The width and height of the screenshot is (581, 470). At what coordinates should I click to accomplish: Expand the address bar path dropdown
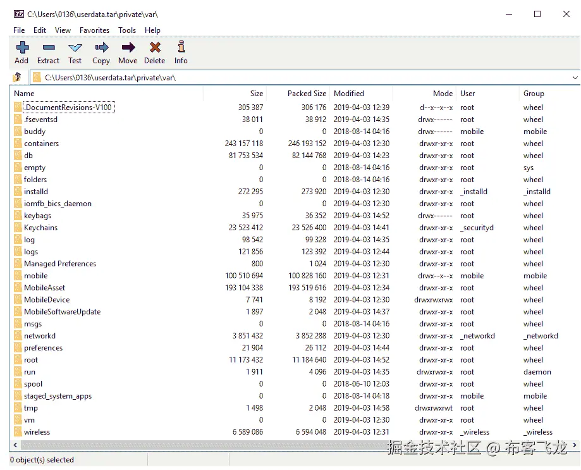[x=575, y=77]
